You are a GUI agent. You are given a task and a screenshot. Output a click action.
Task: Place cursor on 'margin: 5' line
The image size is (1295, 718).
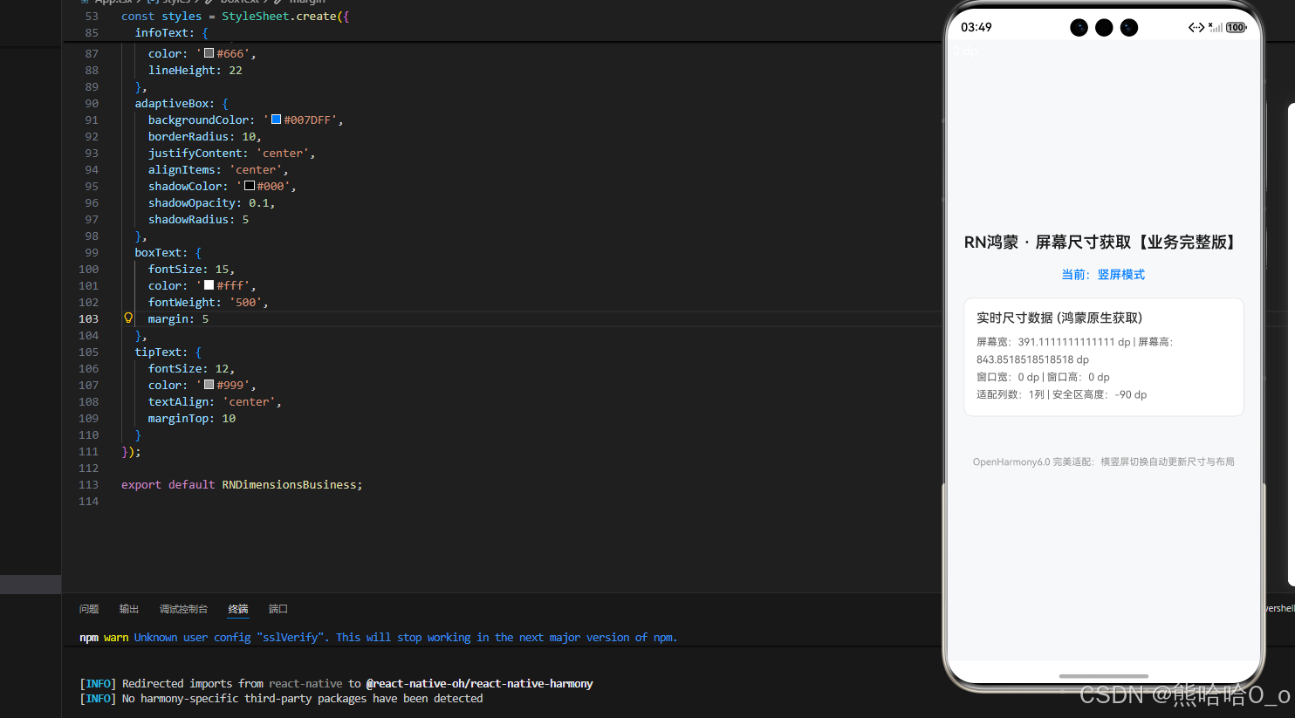pyautogui.click(x=178, y=318)
